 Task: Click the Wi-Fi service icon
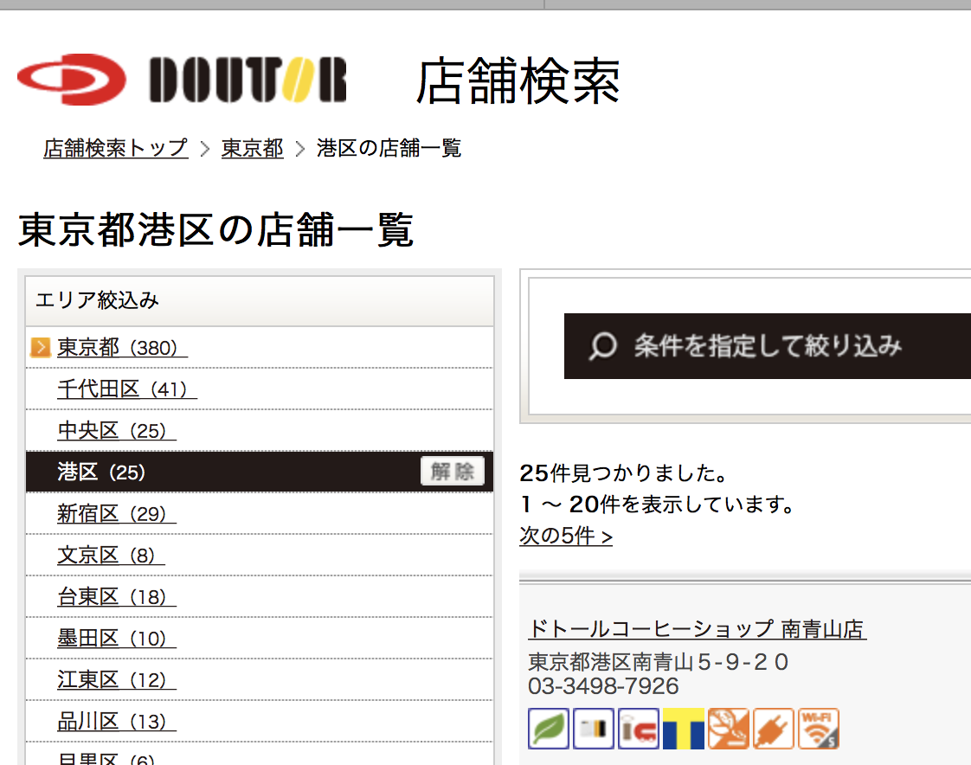(819, 729)
